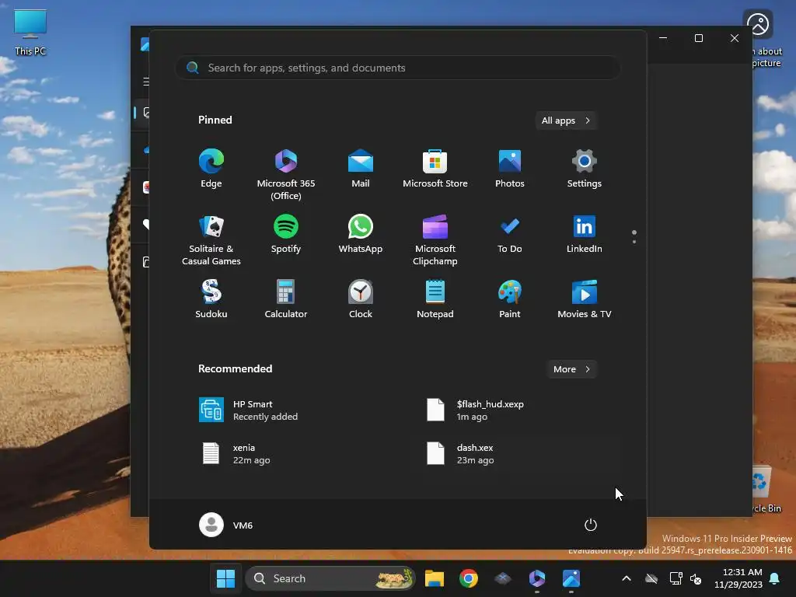
Task: Open Microsoft Clipchamp
Action: pyautogui.click(x=435, y=239)
